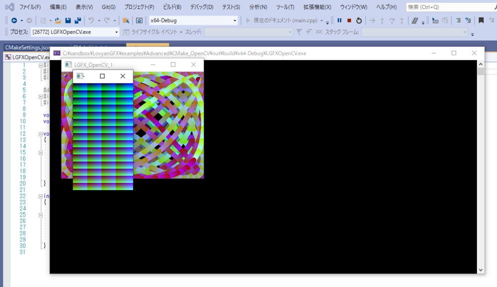Open the Git(G) menu
Image resolution: width=497 pixels, height=287 pixels.
pos(108,7)
